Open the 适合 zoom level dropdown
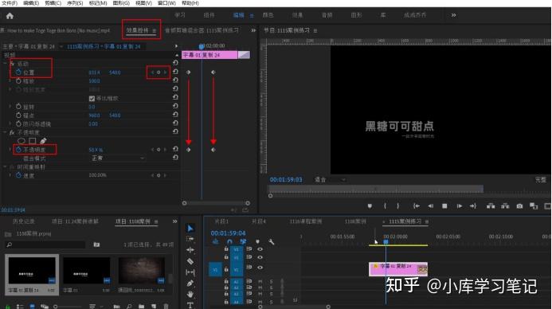Image resolution: width=552 pixels, height=309 pixels. [330, 180]
